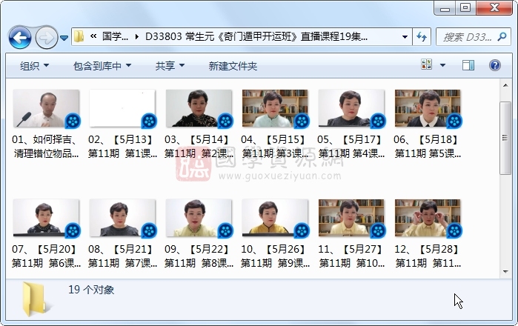Click the magnifier search icon
This screenshot has height=326, width=518.
[502, 36]
